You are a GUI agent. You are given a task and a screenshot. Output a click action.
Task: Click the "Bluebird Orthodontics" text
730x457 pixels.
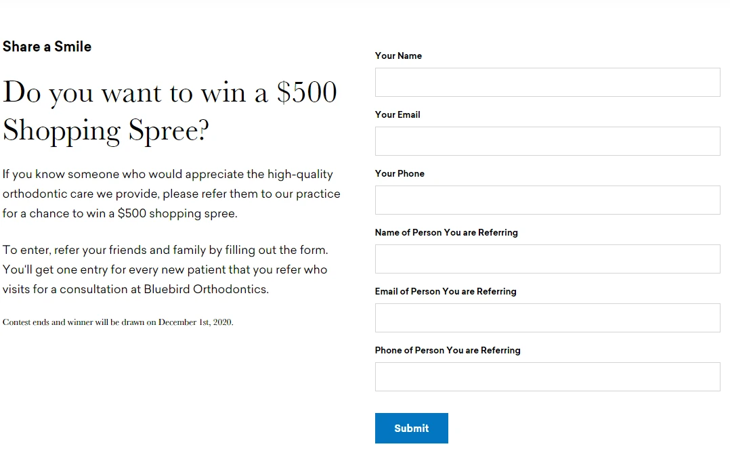[205, 289]
